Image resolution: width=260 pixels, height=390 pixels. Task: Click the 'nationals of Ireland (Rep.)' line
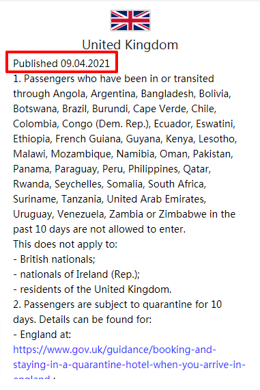76,274
